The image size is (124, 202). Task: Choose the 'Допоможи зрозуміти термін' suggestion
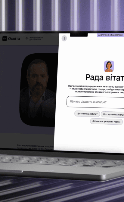point(106,122)
